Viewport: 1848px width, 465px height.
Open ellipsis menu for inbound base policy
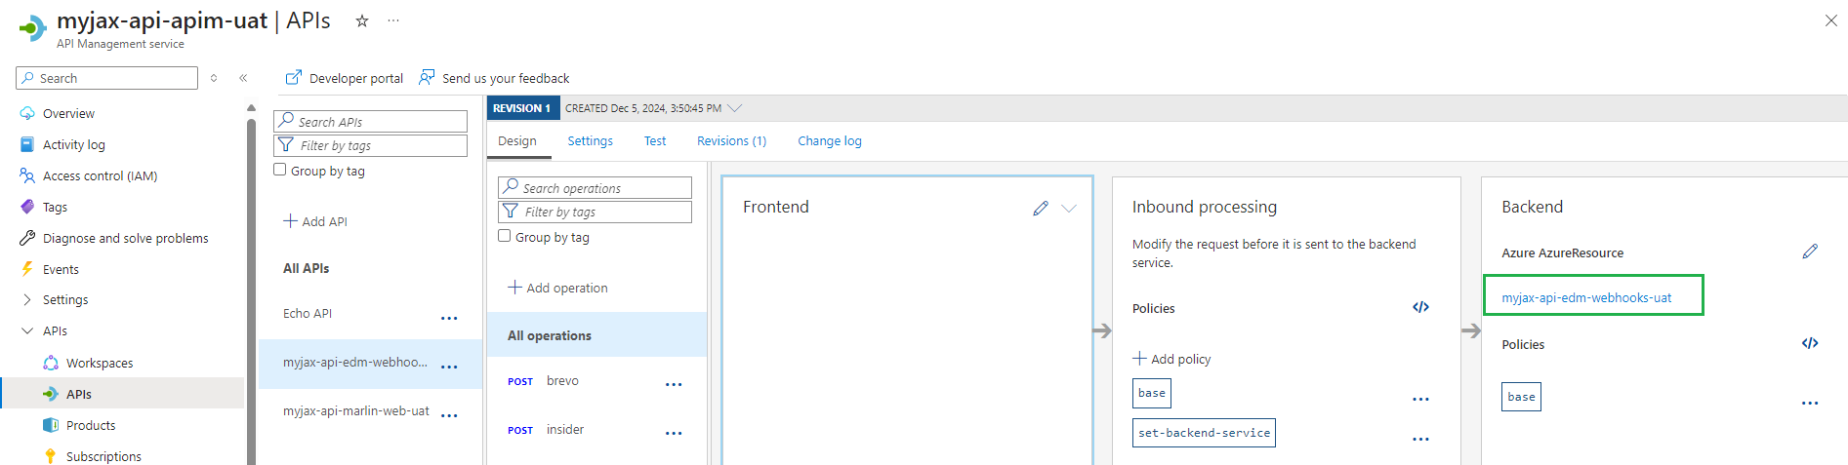1420,399
